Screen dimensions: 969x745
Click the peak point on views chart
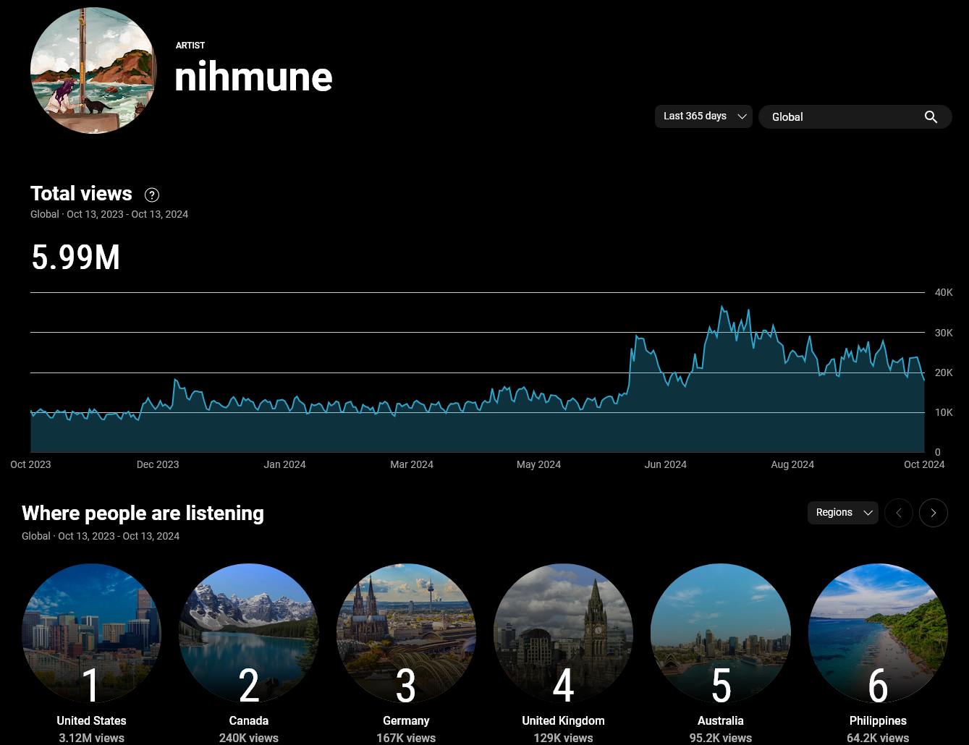[x=722, y=307]
